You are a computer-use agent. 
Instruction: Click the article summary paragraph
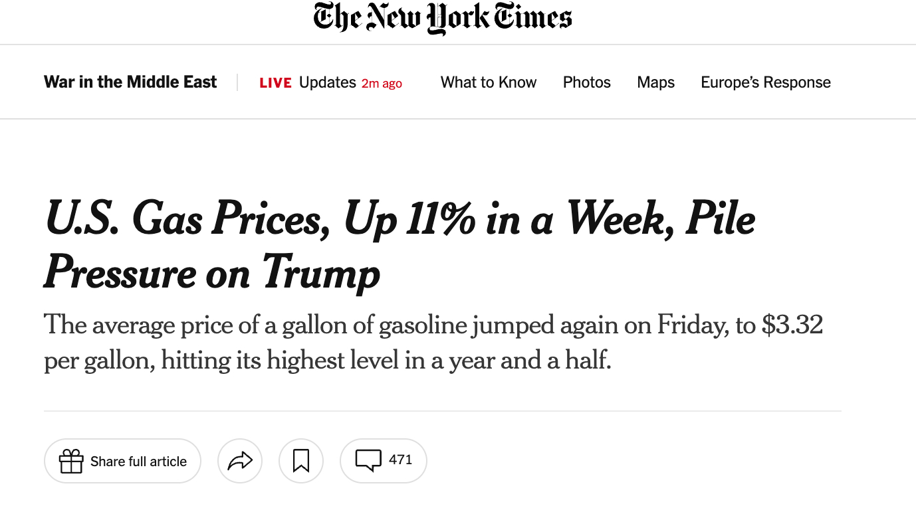(x=432, y=343)
